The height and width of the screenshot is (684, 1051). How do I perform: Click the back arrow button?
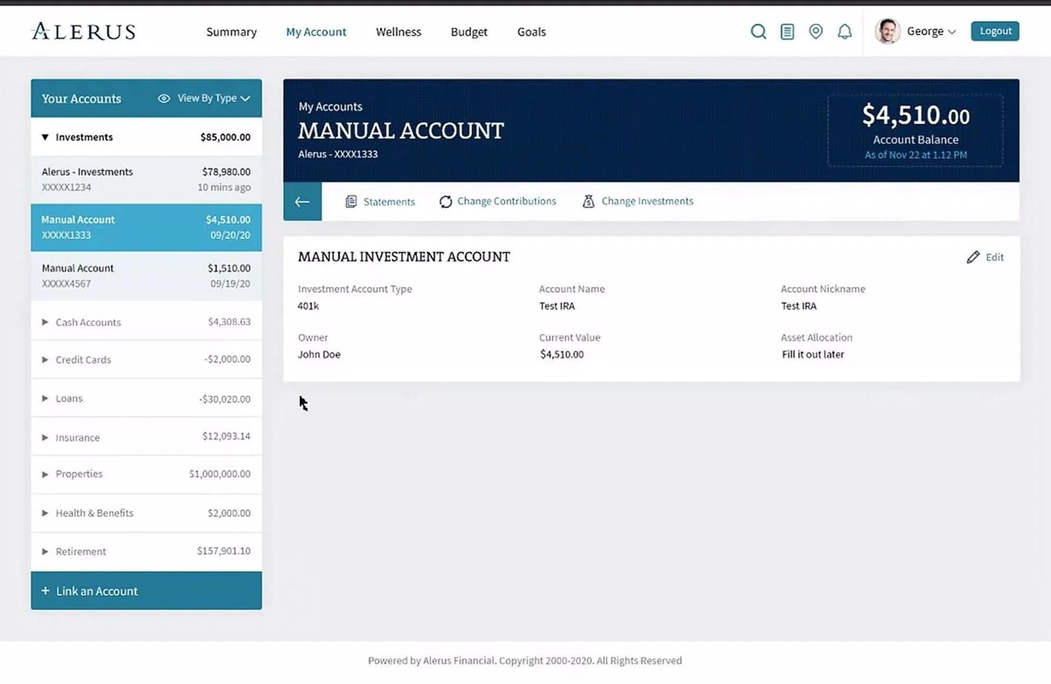click(302, 202)
